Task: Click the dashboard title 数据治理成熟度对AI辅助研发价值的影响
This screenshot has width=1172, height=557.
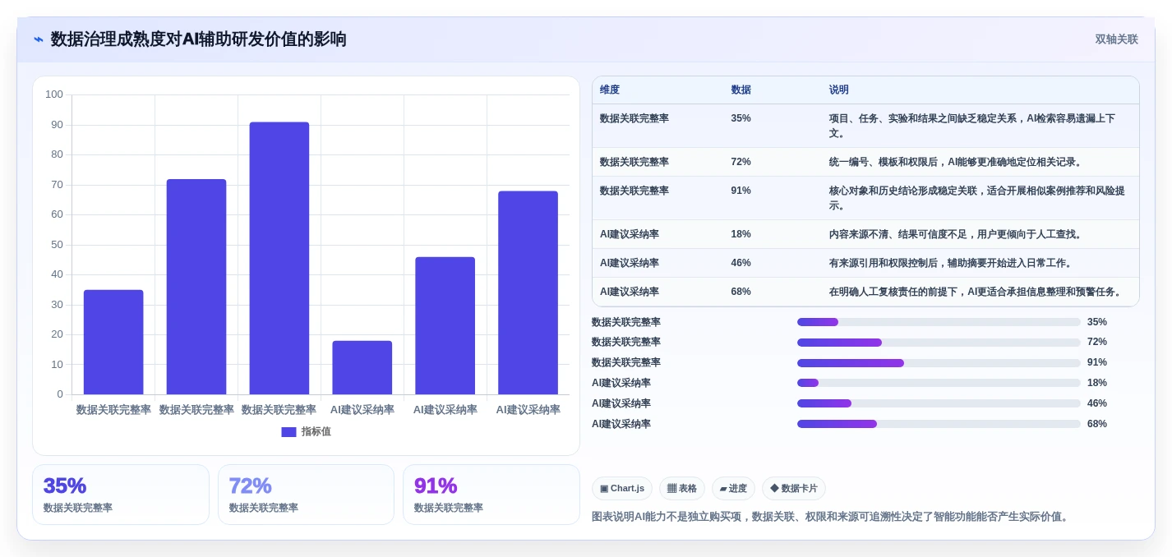Action: 199,39
